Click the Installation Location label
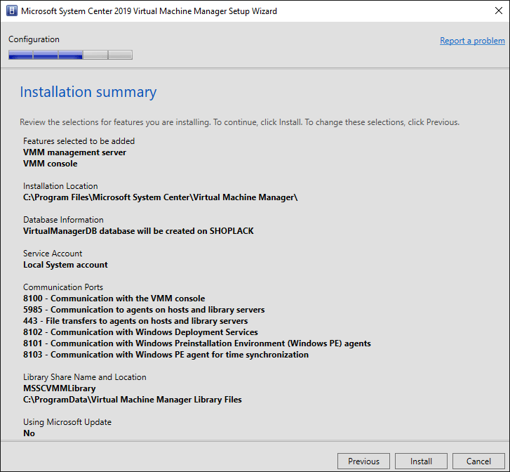The image size is (510, 472). tap(60, 186)
